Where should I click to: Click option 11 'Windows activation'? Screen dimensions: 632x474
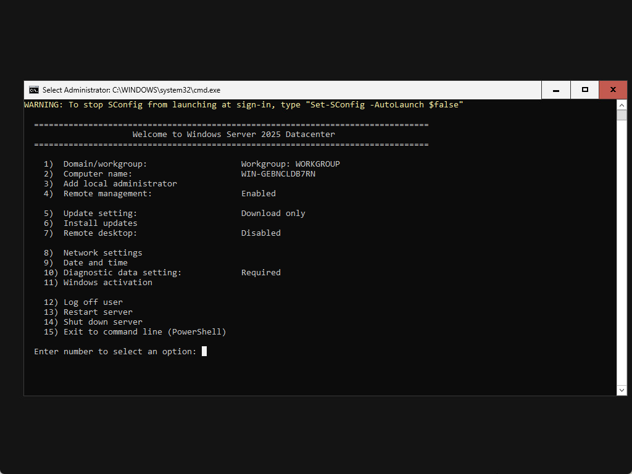click(107, 283)
